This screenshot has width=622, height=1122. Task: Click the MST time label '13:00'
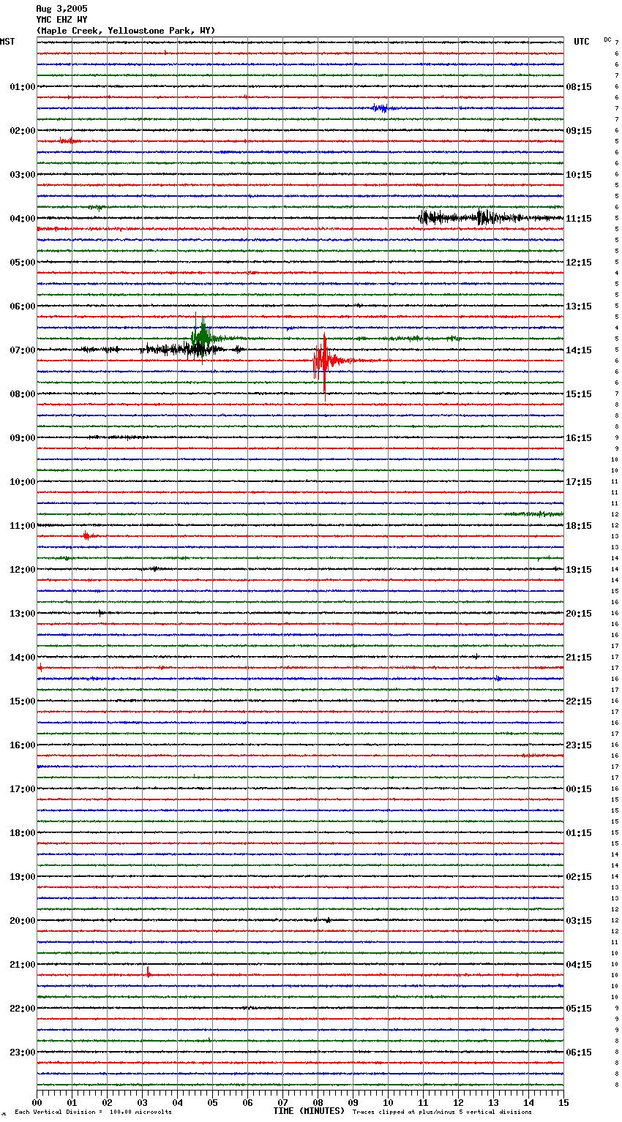(x=23, y=614)
